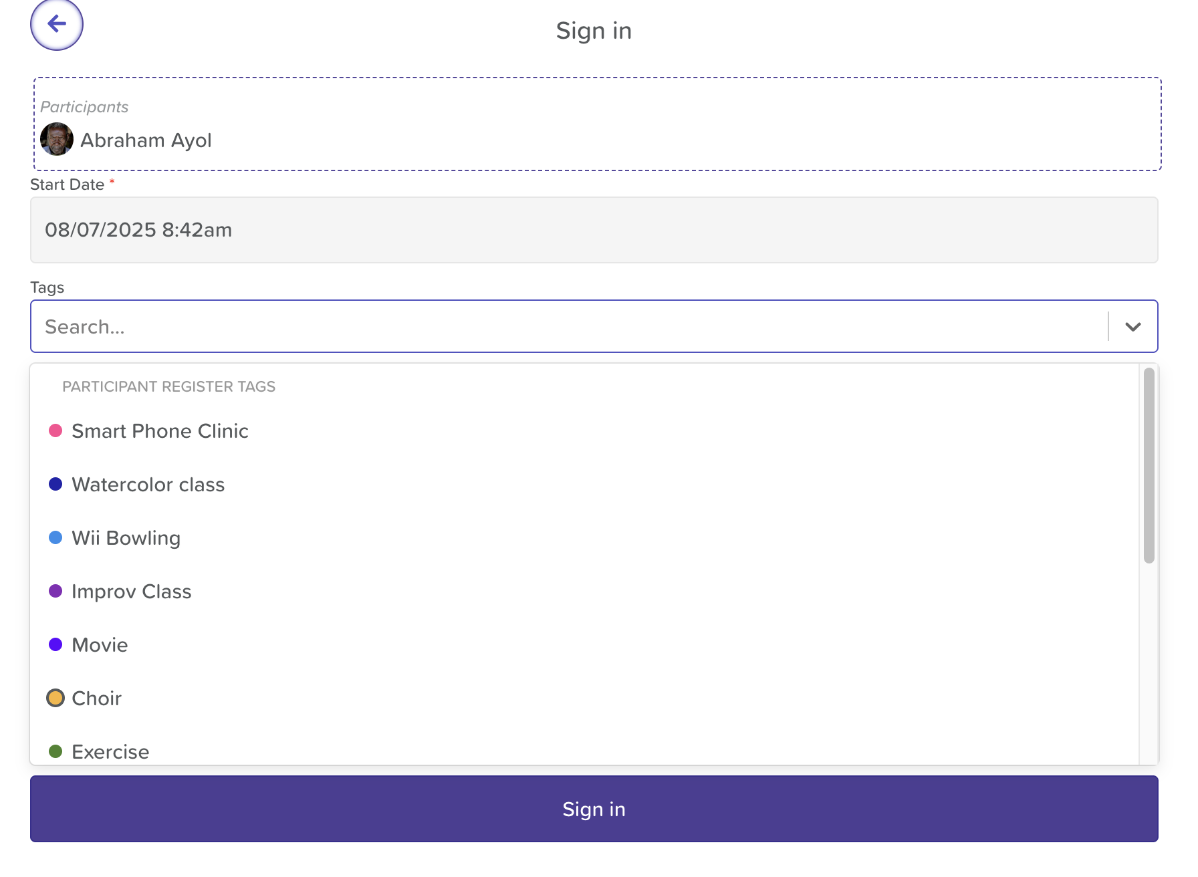The width and height of the screenshot is (1198, 877).
Task: Select the pink Smart Phone Clinic dot
Action: tap(55, 430)
